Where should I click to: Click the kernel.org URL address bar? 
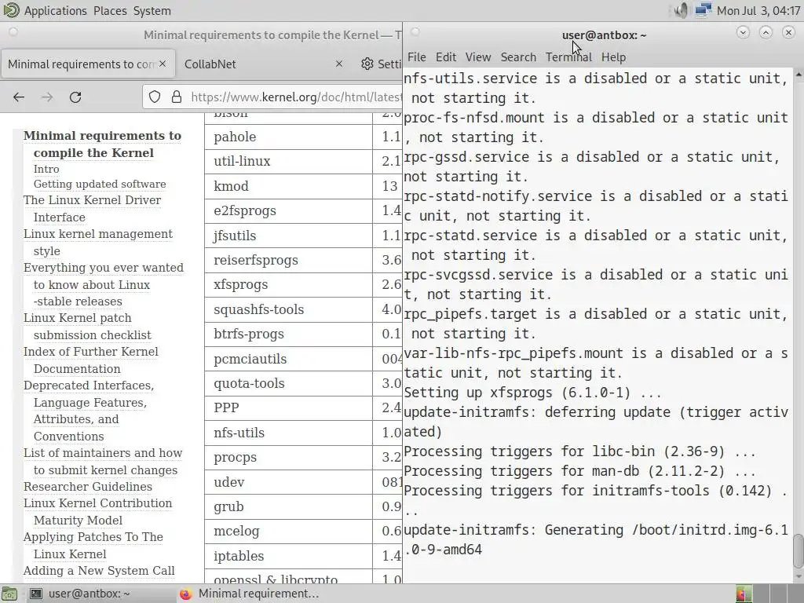tap(296, 97)
